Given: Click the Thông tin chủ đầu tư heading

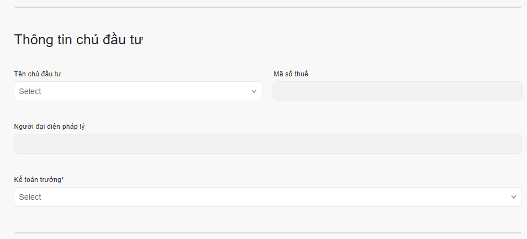Looking at the screenshot, I should pyautogui.click(x=79, y=40).
